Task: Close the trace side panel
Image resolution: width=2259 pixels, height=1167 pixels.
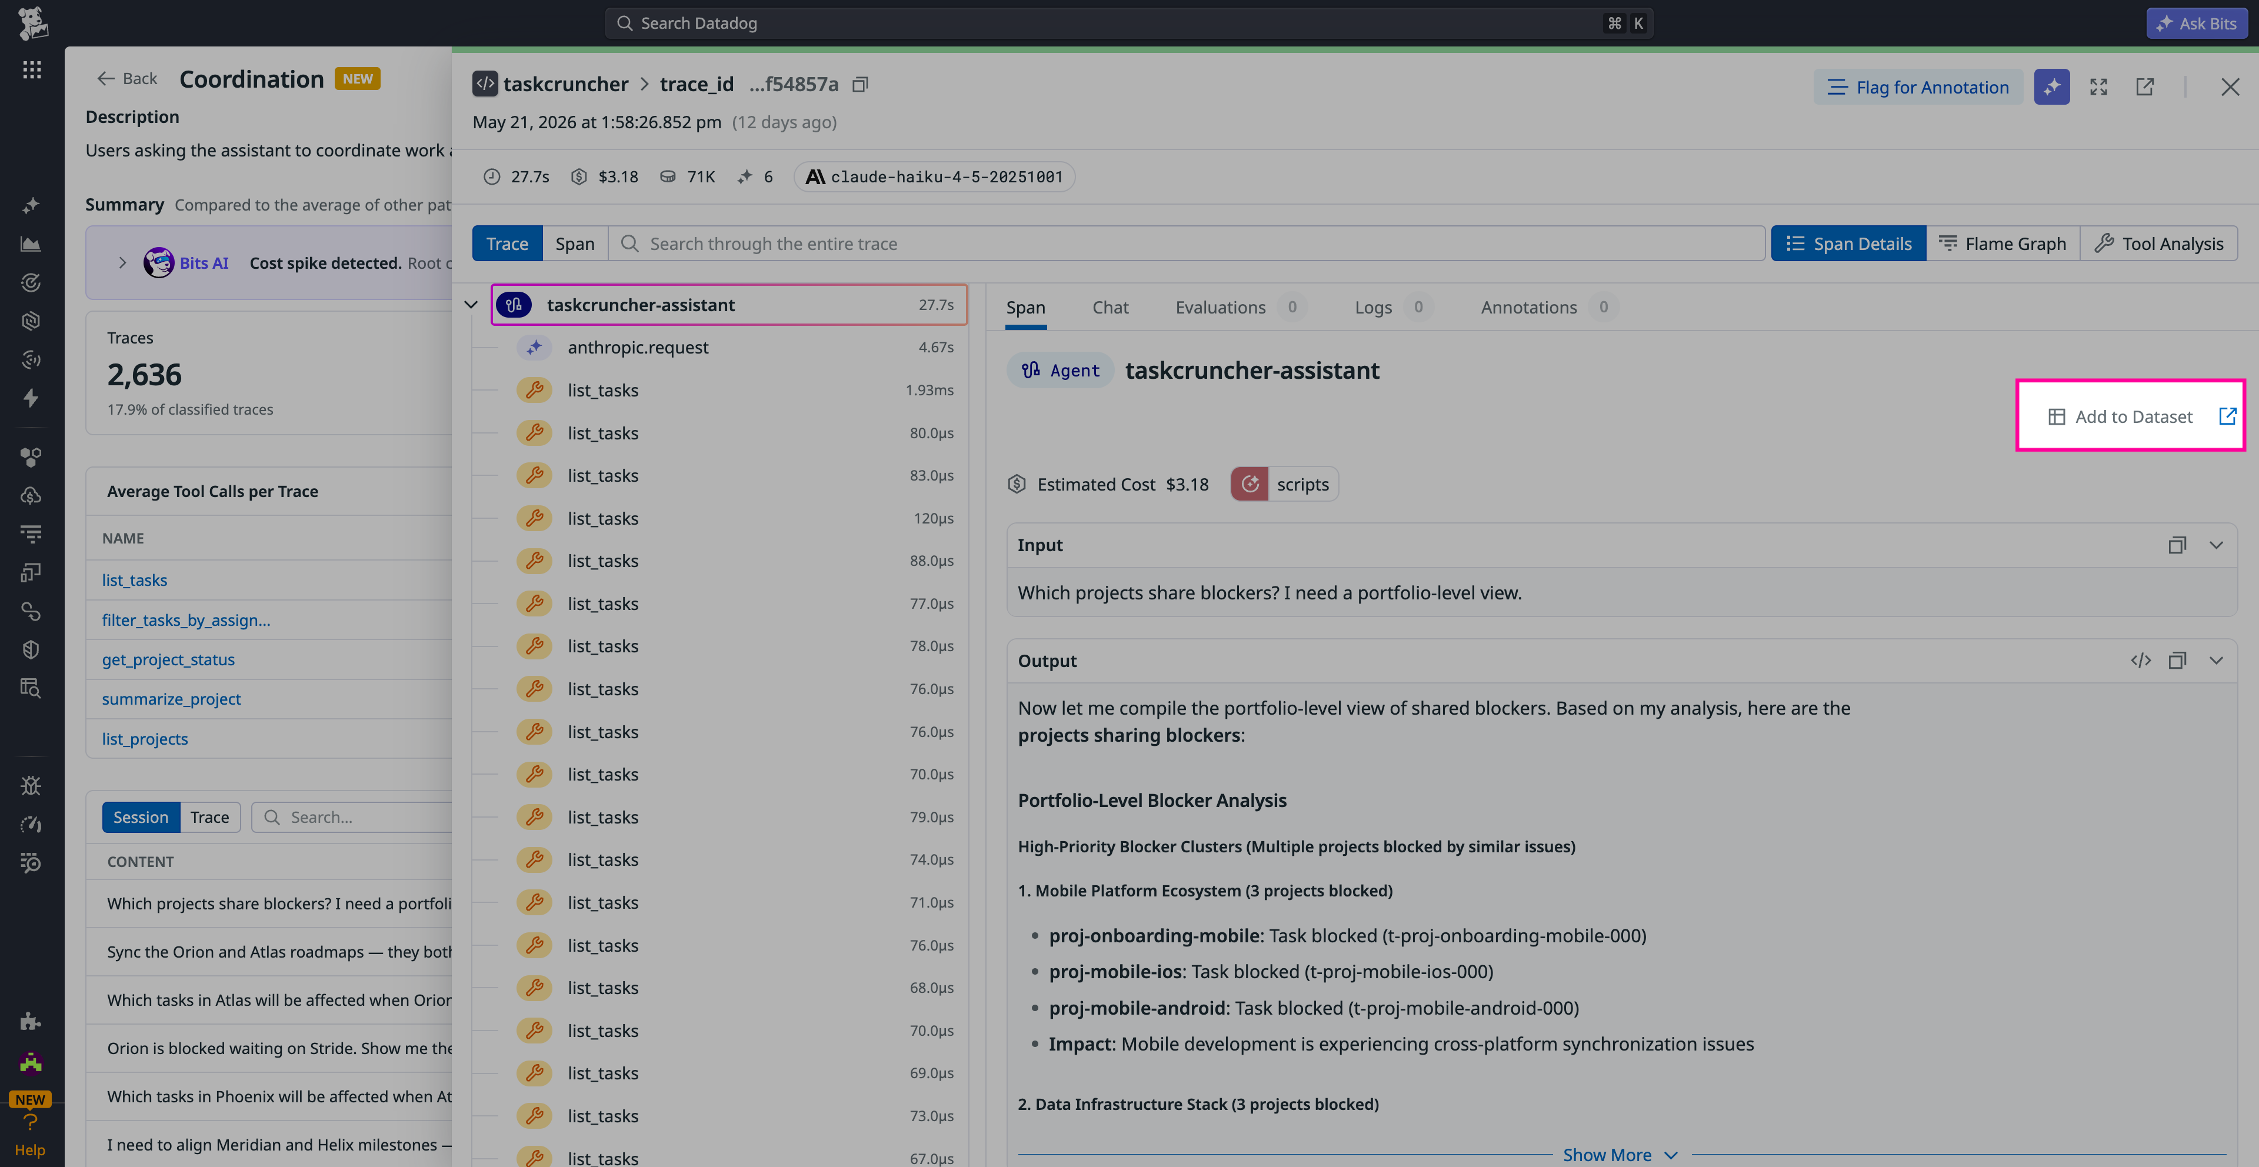Action: 2230,87
